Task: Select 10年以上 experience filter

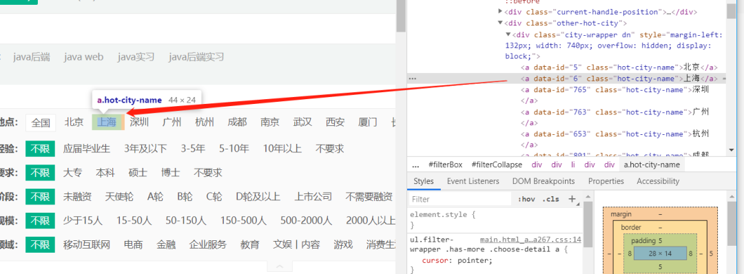Action: point(282,149)
